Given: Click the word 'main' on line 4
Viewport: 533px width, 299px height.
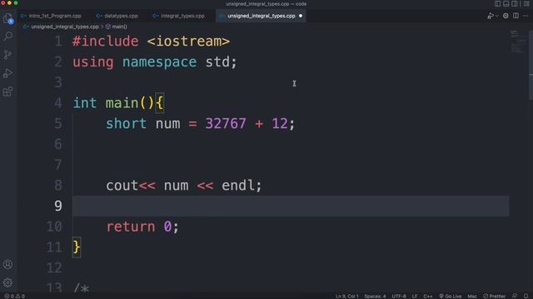Looking at the screenshot, I should coord(122,103).
